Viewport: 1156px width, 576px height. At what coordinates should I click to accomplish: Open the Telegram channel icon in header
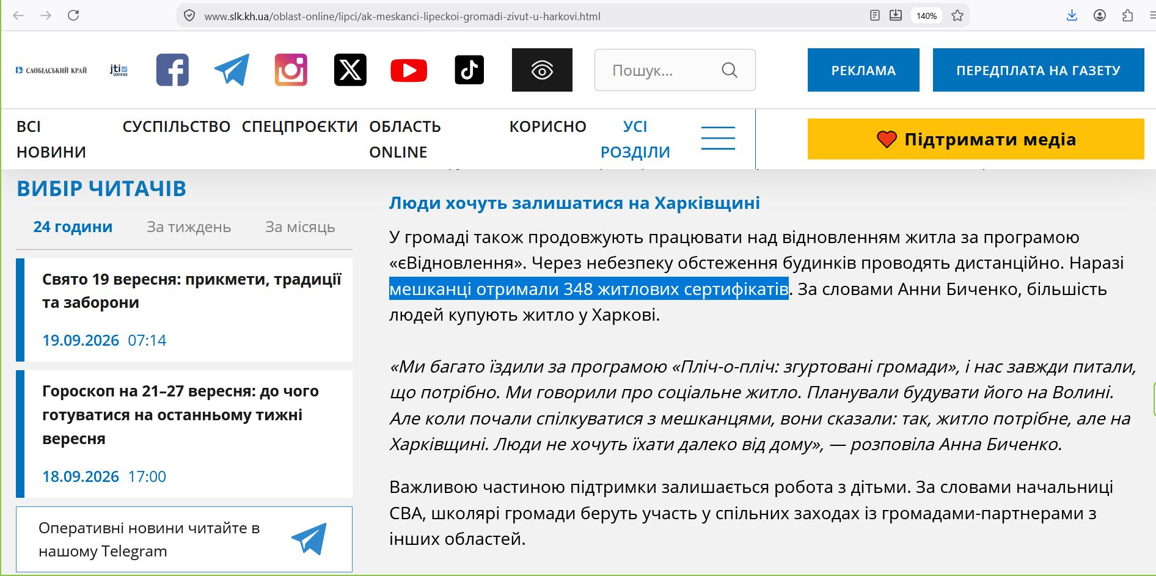pyautogui.click(x=232, y=70)
